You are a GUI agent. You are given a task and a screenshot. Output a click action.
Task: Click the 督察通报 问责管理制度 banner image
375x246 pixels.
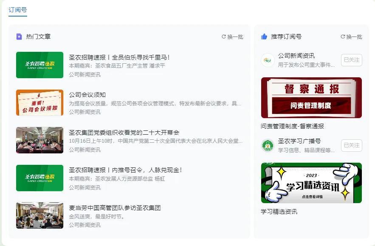(311, 98)
